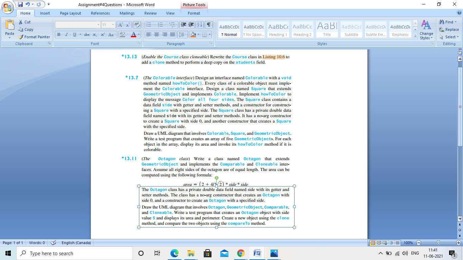The height and width of the screenshot is (260, 463).
Task: Toggle bold formatting
Action: (58, 35)
